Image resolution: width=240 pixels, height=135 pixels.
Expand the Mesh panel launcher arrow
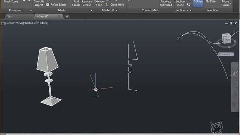pos(91,10)
